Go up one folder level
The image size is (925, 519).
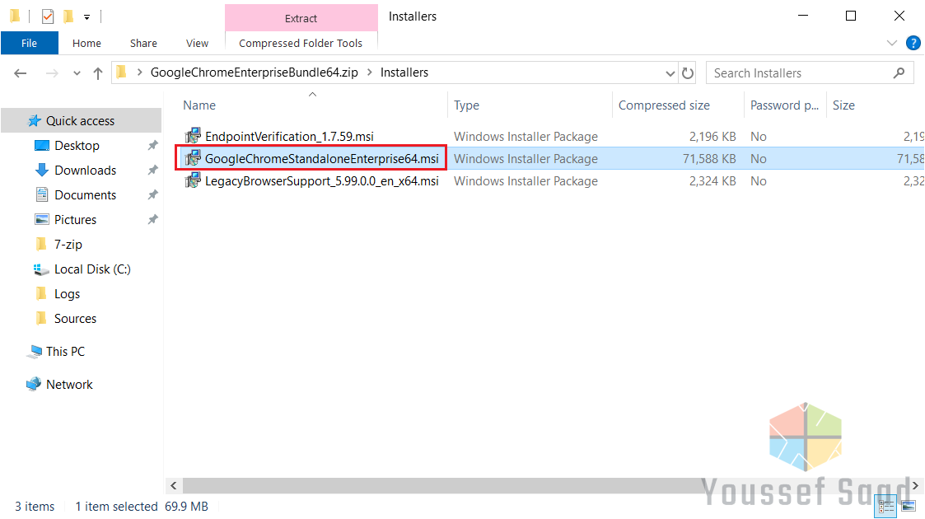[x=98, y=73]
